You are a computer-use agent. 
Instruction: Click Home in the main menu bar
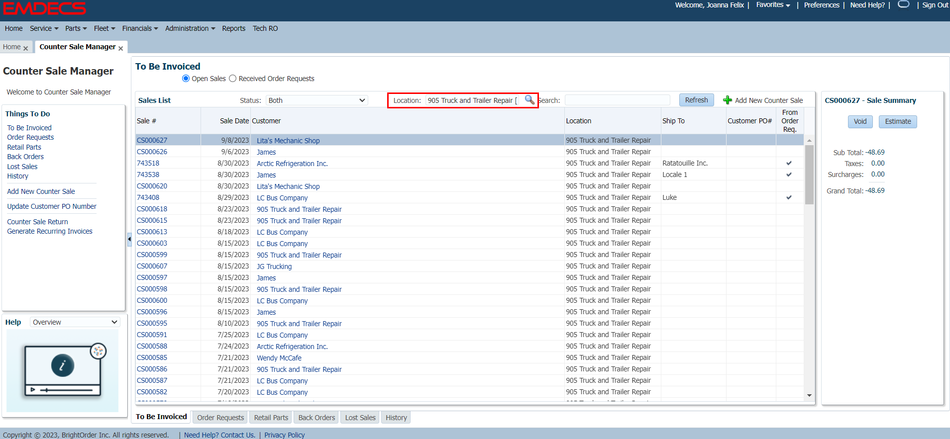tap(13, 28)
